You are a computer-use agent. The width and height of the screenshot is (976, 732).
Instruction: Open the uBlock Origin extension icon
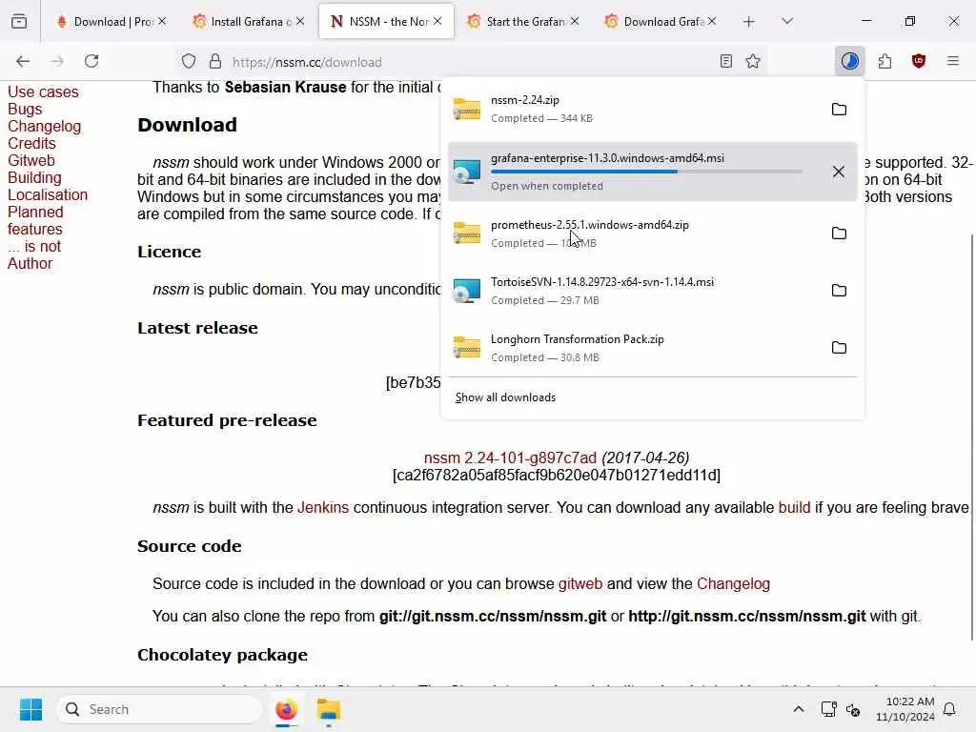pos(919,61)
